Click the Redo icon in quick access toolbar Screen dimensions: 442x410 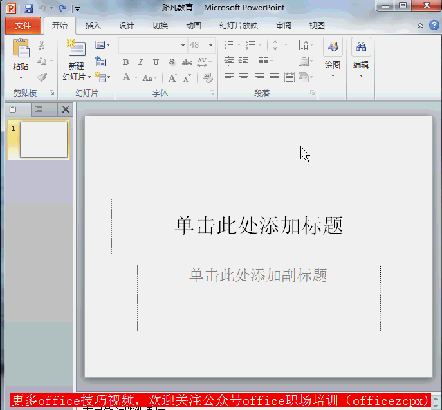(62, 8)
